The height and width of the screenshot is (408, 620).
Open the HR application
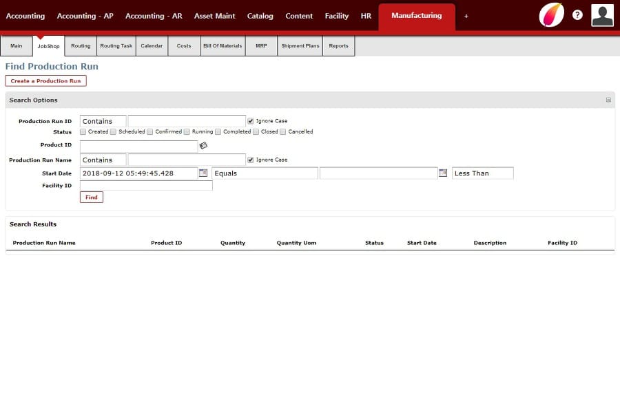pyautogui.click(x=366, y=17)
